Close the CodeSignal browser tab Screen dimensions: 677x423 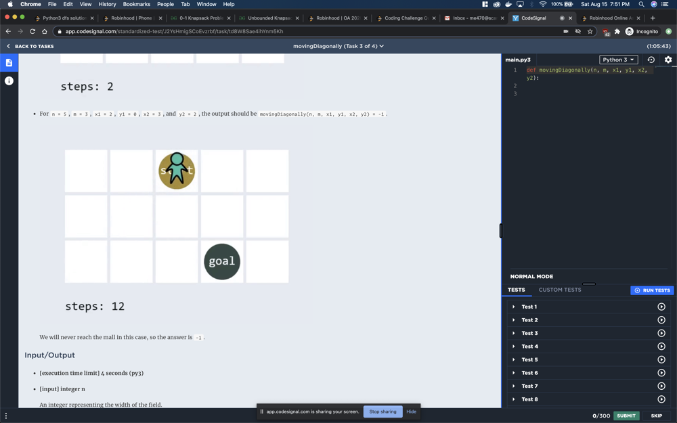click(x=570, y=18)
